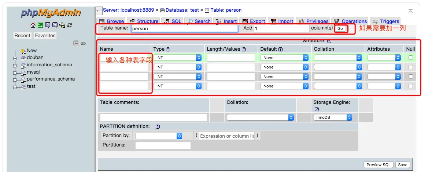432x172 pixels.
Task: Toggle the Null checkbox in second row
Action: pyautogui.click(x=411, y=67)
